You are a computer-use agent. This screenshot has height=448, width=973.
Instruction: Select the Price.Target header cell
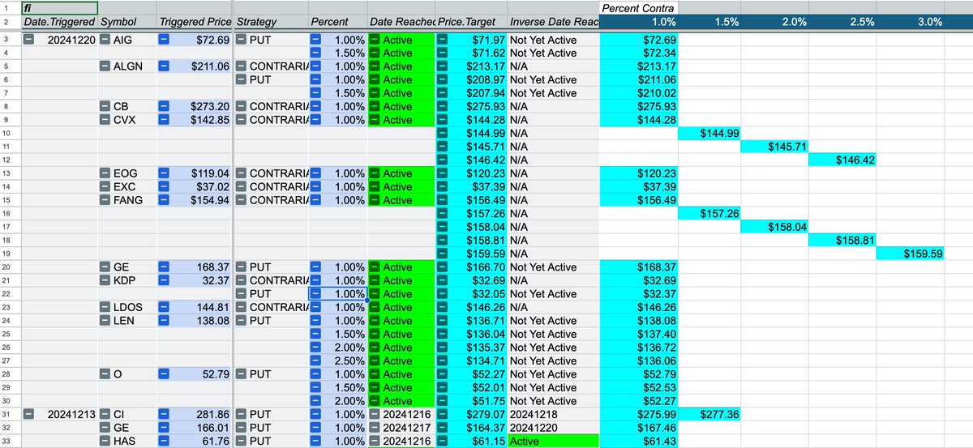472,22
